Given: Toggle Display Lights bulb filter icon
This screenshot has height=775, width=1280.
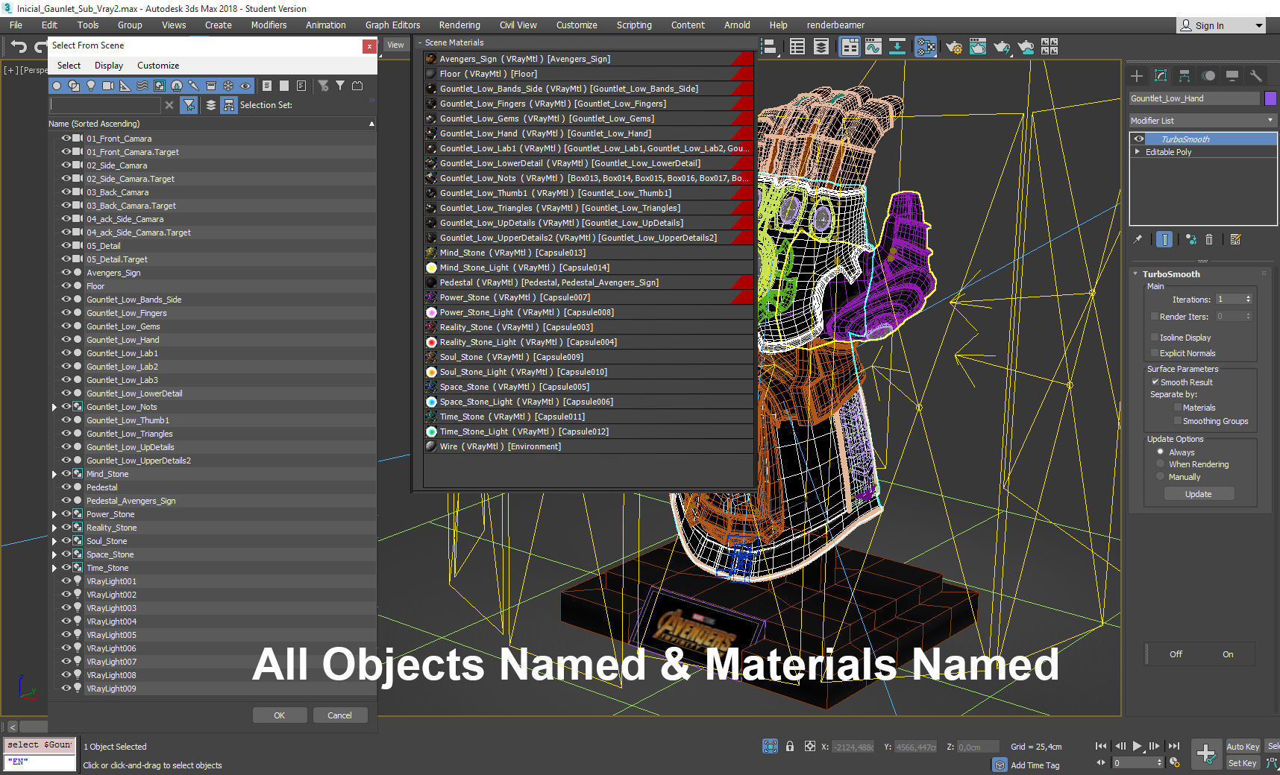Looking at the screenshot, I should (x=91, y=86).
